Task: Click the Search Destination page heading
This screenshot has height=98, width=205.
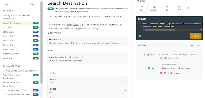Action: point(67,3)
